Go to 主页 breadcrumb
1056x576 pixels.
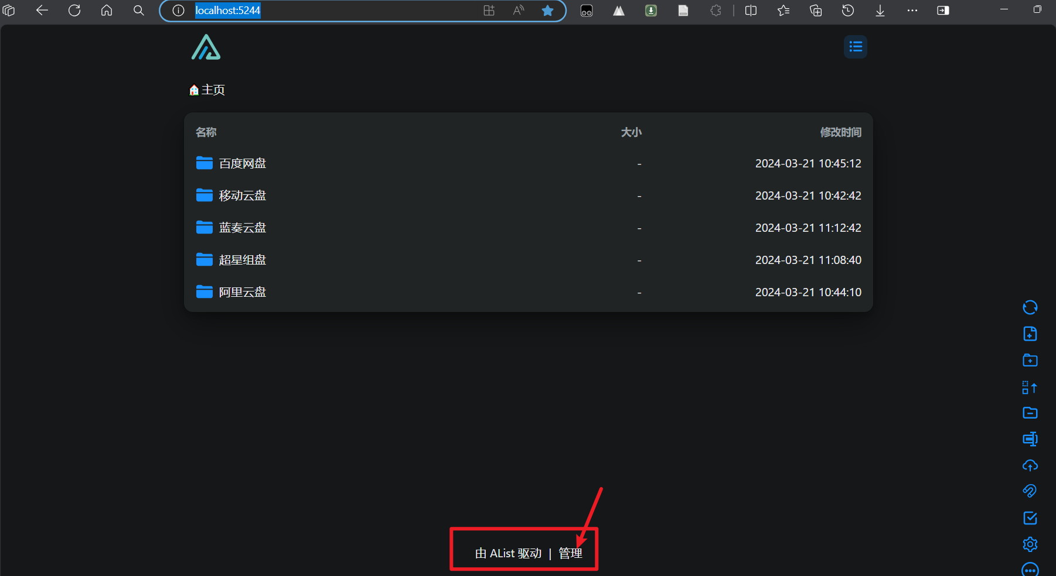[213, 90]
